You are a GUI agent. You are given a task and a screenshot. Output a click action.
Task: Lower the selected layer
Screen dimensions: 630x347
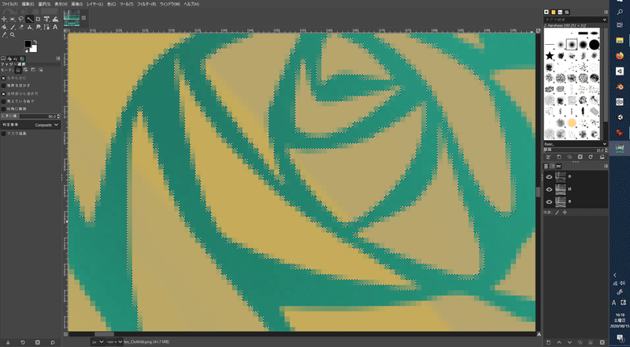pos(569,342)
